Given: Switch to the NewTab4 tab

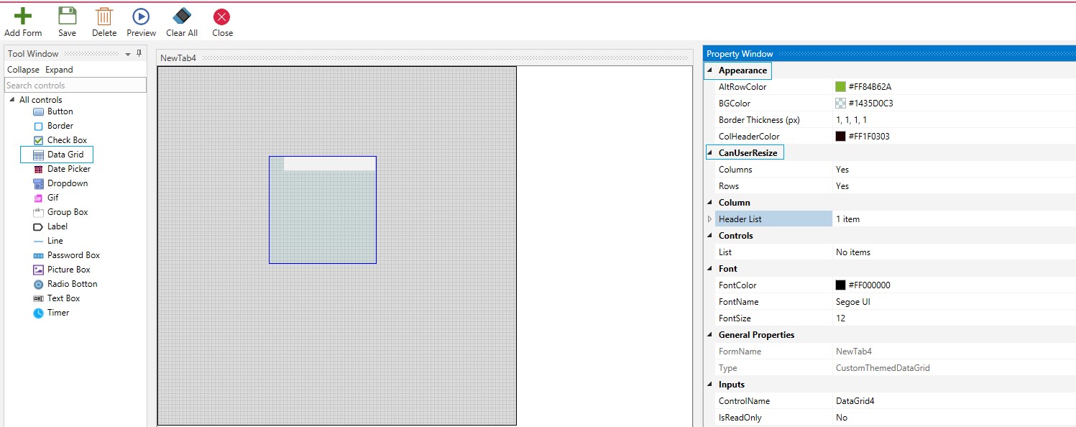Looking at the screenshot, I should point(178,58).
